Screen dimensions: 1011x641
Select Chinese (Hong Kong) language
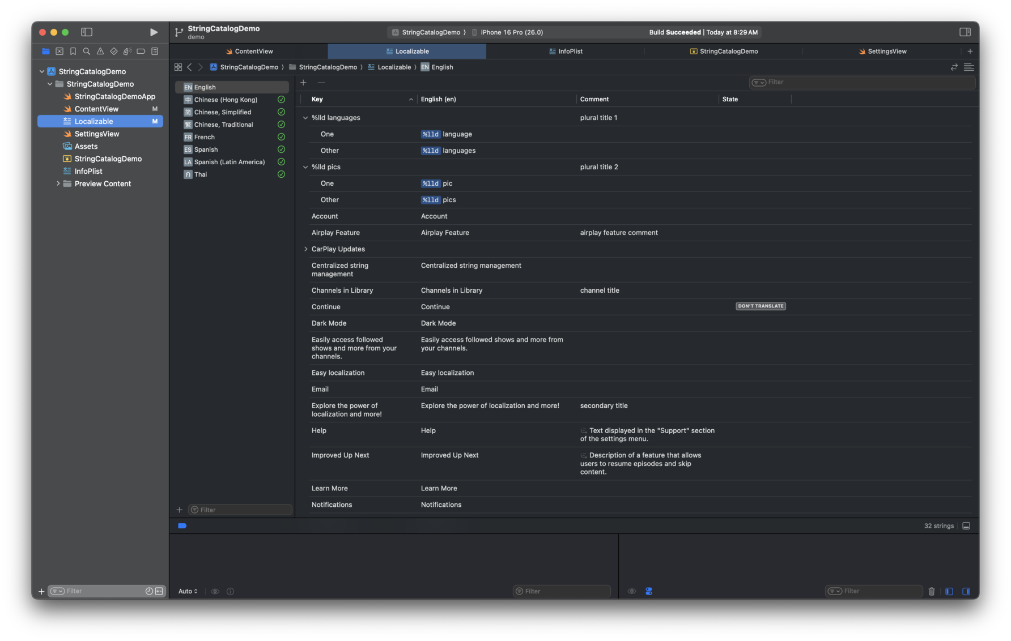pyautogui.click(x=232, y=100)
